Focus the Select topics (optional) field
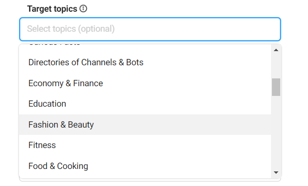 pyautogui.click(x=150, y=29)
